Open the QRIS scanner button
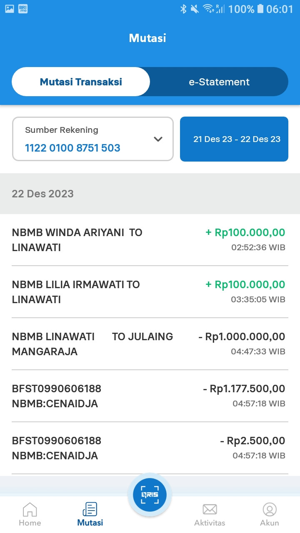The height and width of the screenshot is (533, 300). [x=150, y=495]
